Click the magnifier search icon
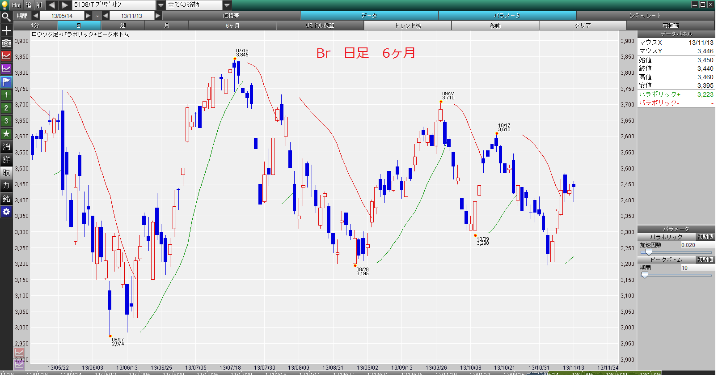 point(6,17)
